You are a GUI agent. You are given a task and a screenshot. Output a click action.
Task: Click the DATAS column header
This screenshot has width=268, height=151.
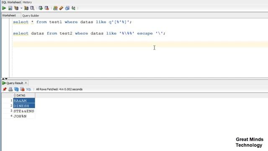coord(24,95)
